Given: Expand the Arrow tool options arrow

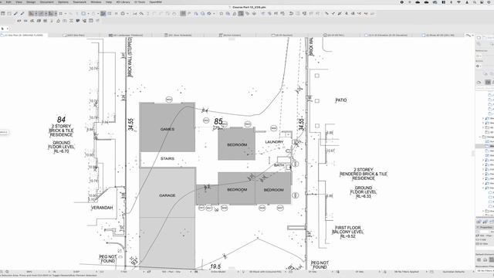Looking at the screenshot, I should (x=7, y=29).
